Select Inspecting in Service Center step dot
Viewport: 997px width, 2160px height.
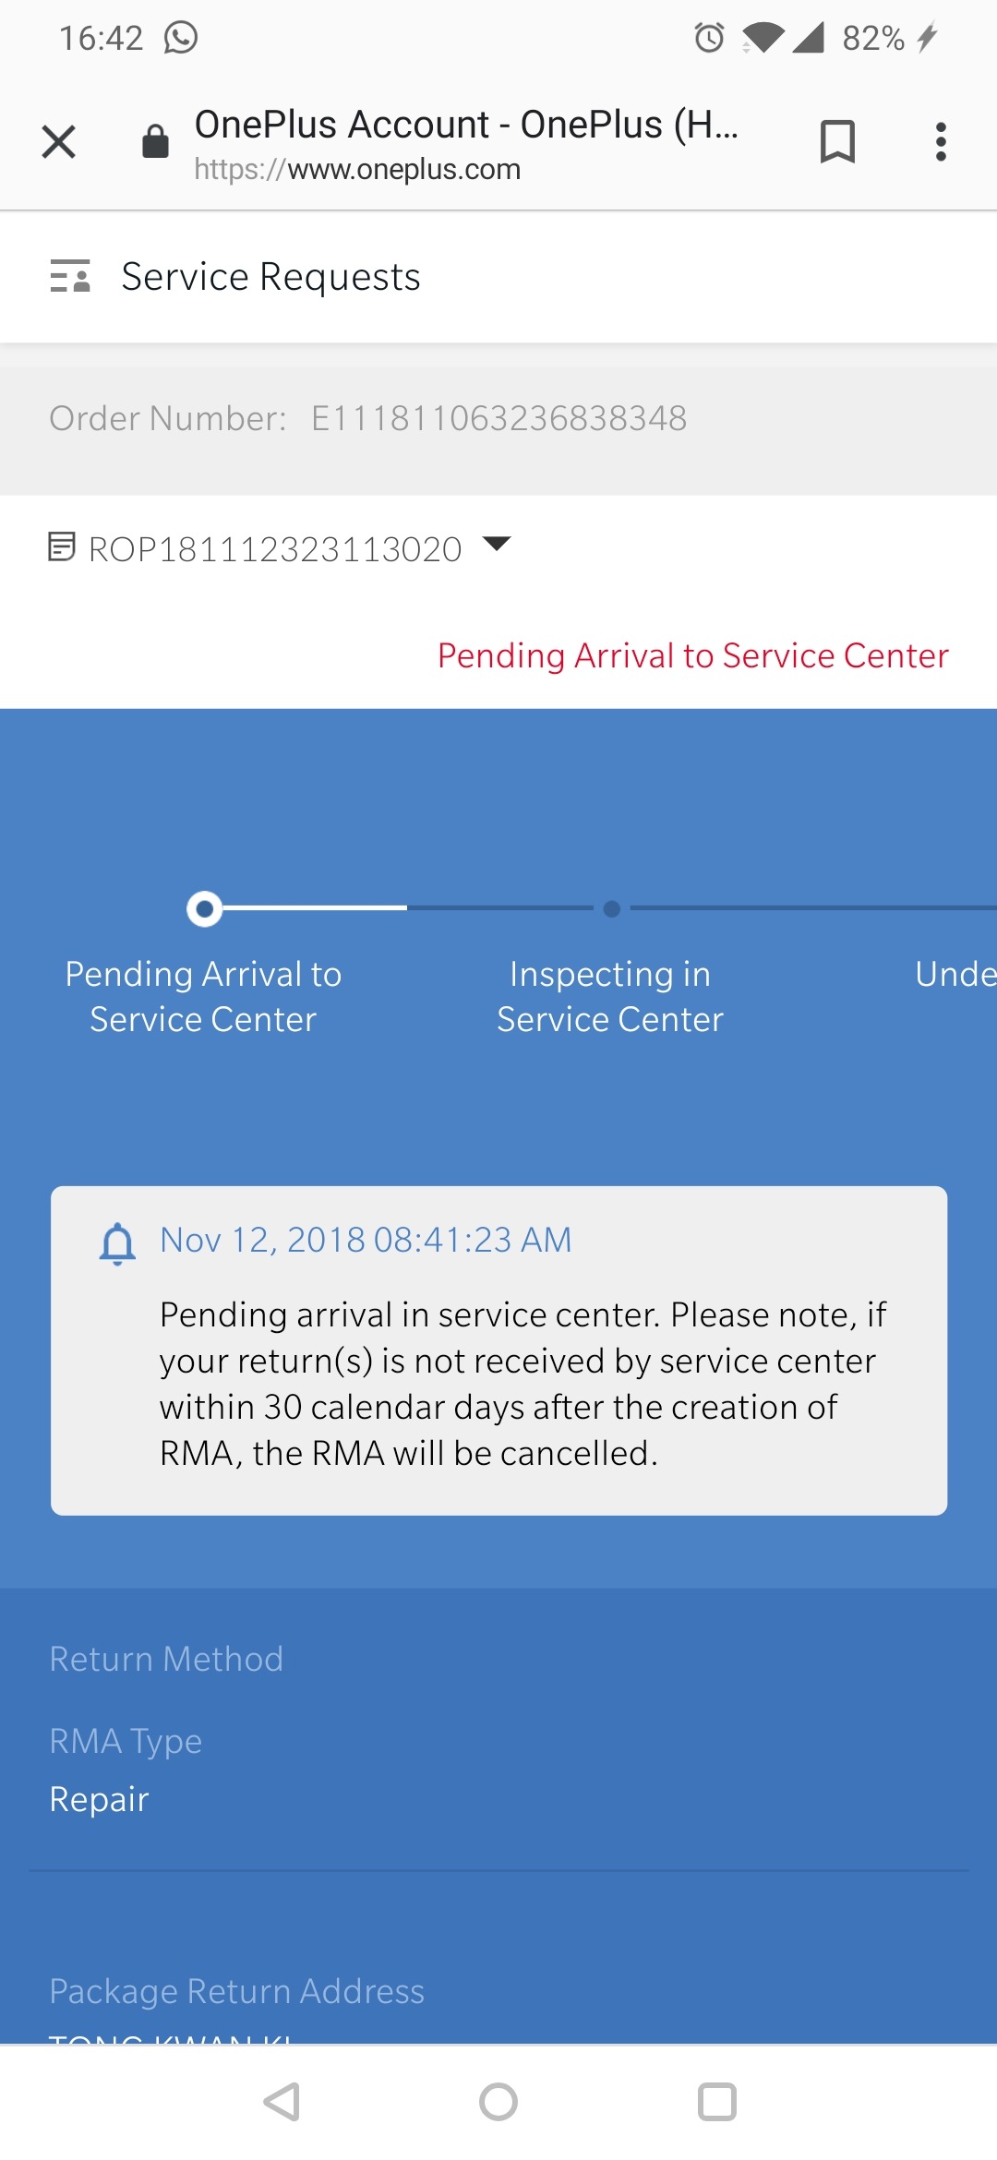click(611, 909)
